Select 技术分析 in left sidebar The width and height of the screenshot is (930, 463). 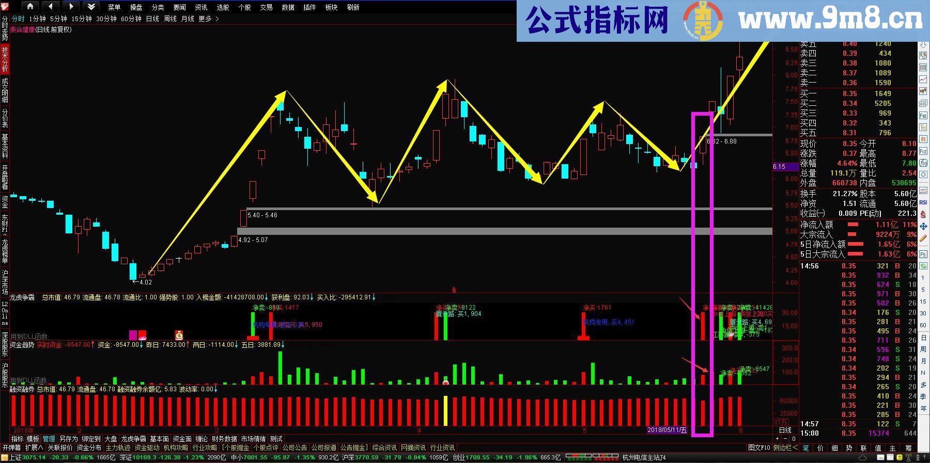click(x=5, y=59)
